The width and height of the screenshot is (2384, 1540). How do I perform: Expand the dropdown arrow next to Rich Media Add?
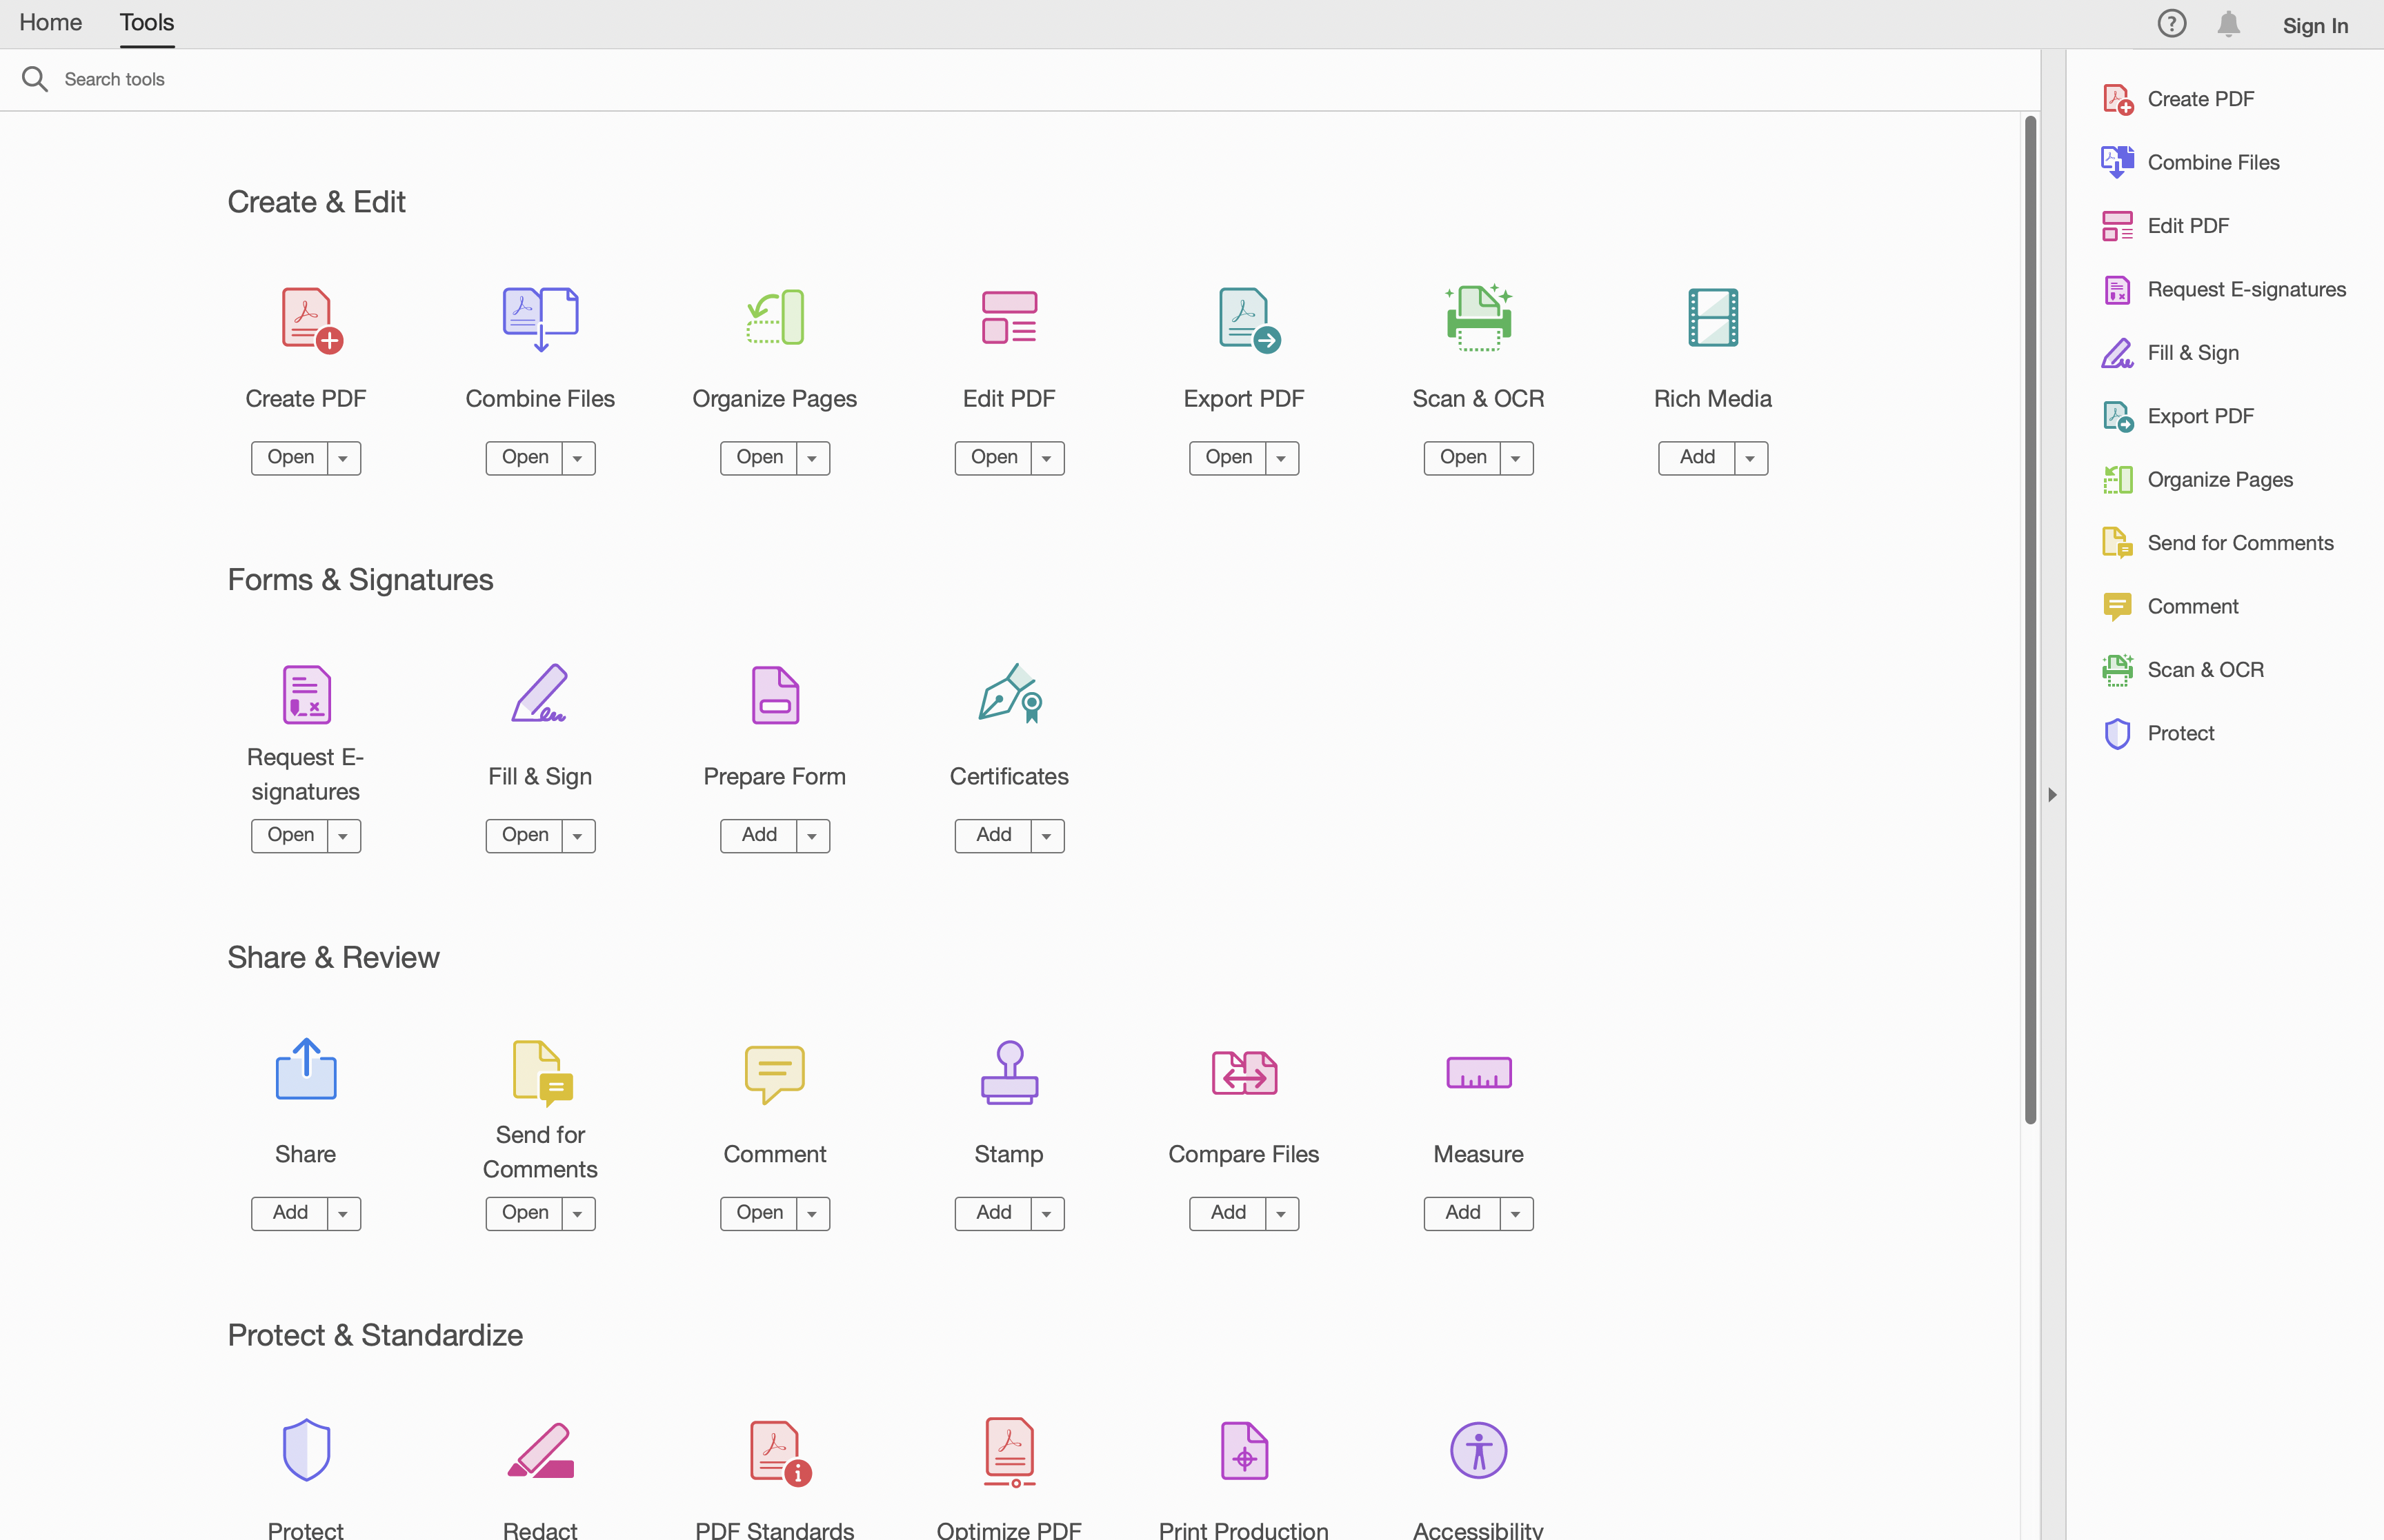[x=1751, y=458]
